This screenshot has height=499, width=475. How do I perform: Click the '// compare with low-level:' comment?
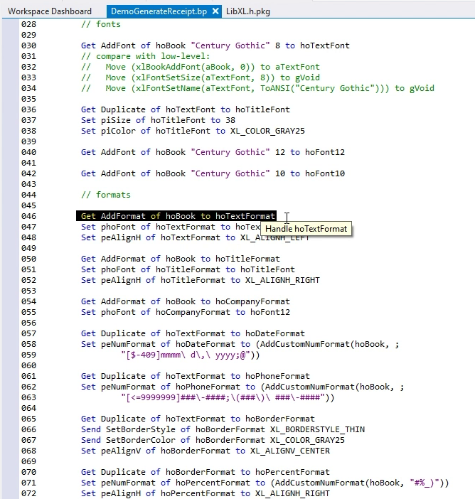click(x=147, y=56)
